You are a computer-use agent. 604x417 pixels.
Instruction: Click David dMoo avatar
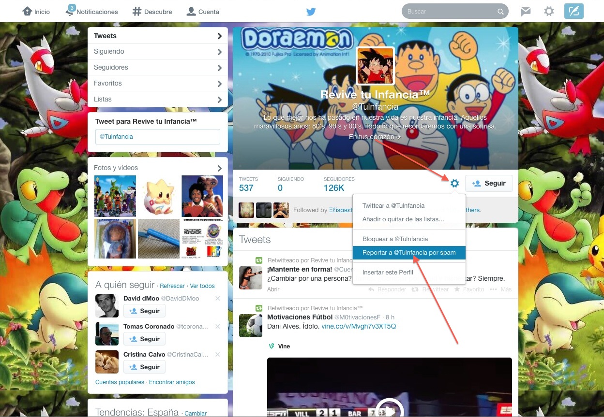pyautogui.click(x=107, y=306)
